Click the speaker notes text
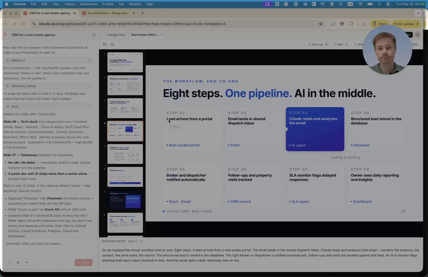Screen dimensions: 428x277 click(x=260, y=255)
